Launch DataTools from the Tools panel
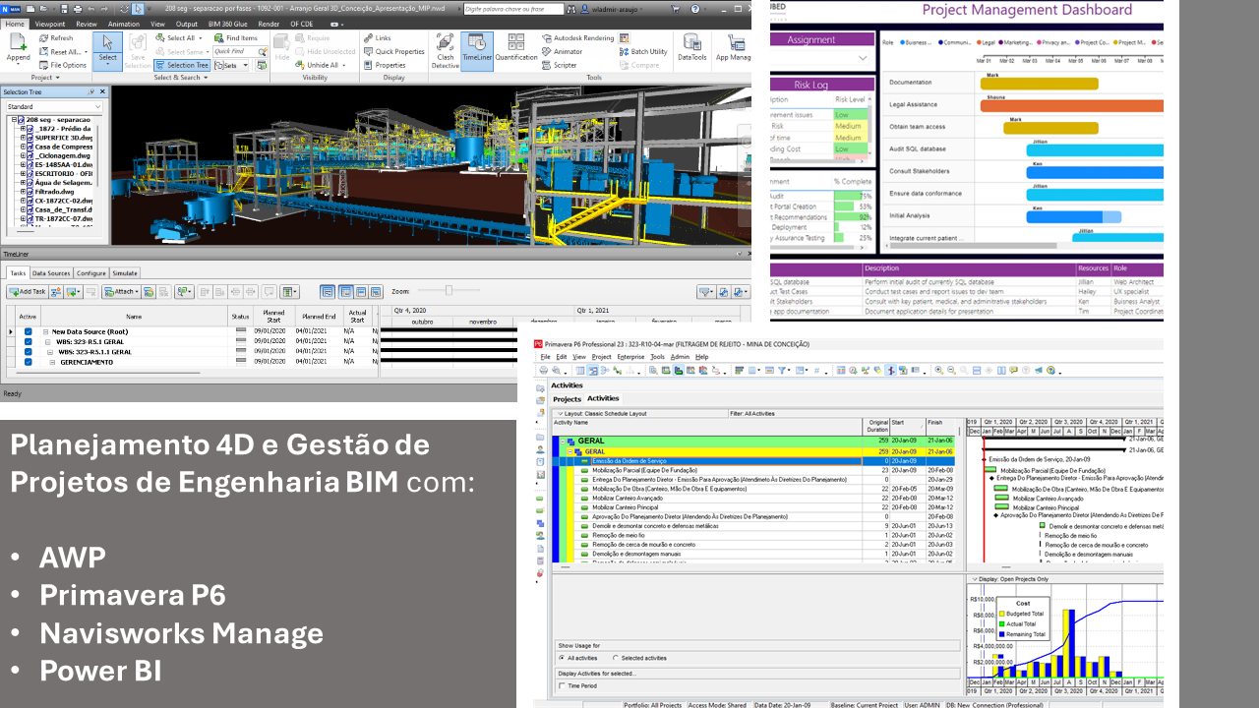1259x708 pixels. [x=692, y=48]
